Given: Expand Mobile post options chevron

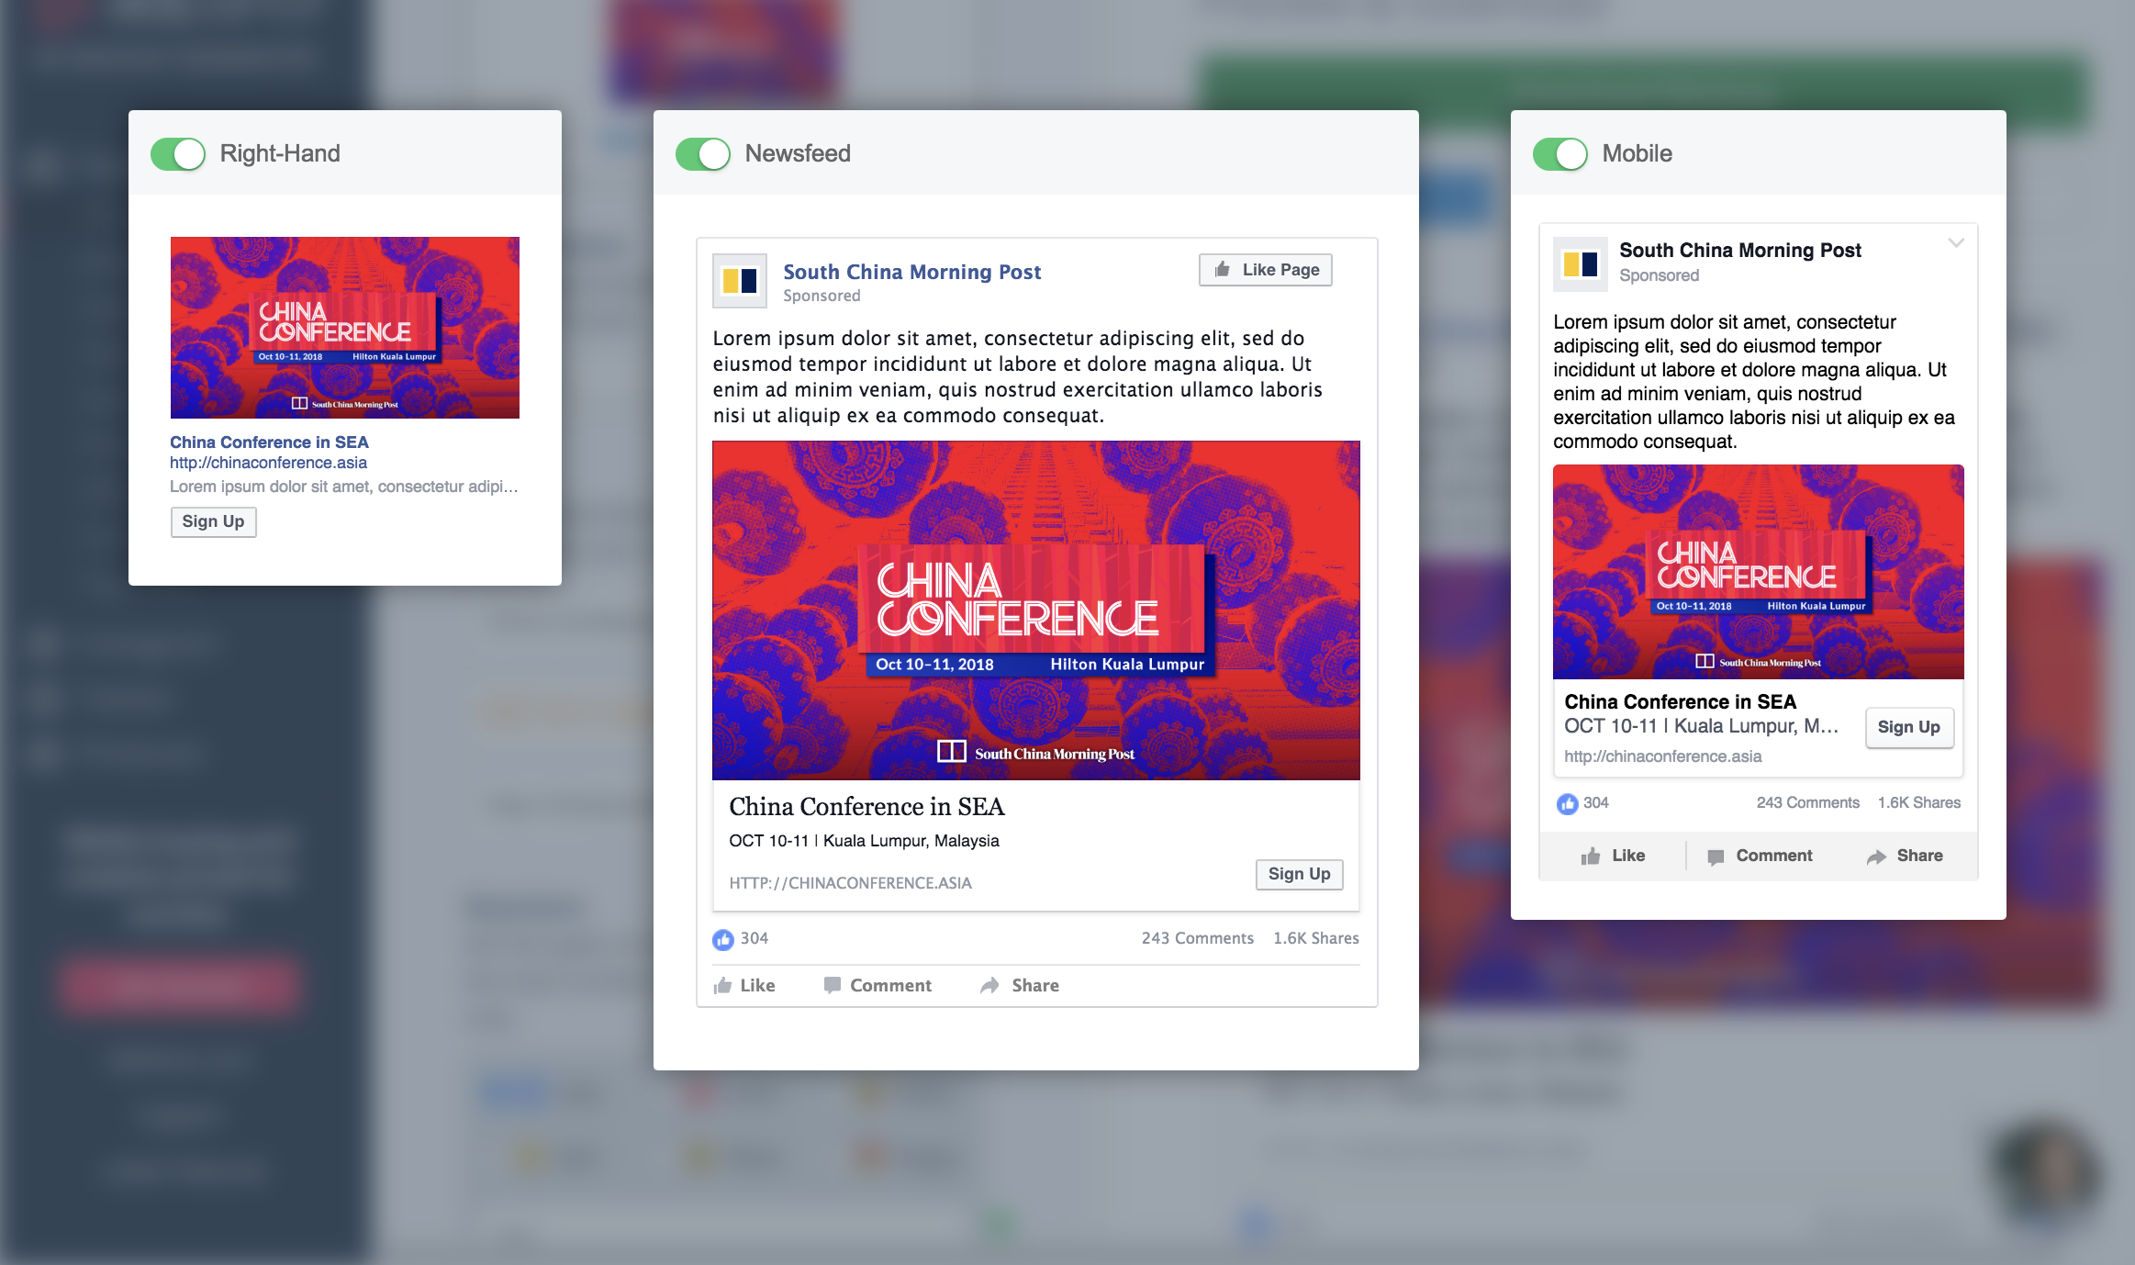Looking at the screenshot, I should (x=1956, y=243).
